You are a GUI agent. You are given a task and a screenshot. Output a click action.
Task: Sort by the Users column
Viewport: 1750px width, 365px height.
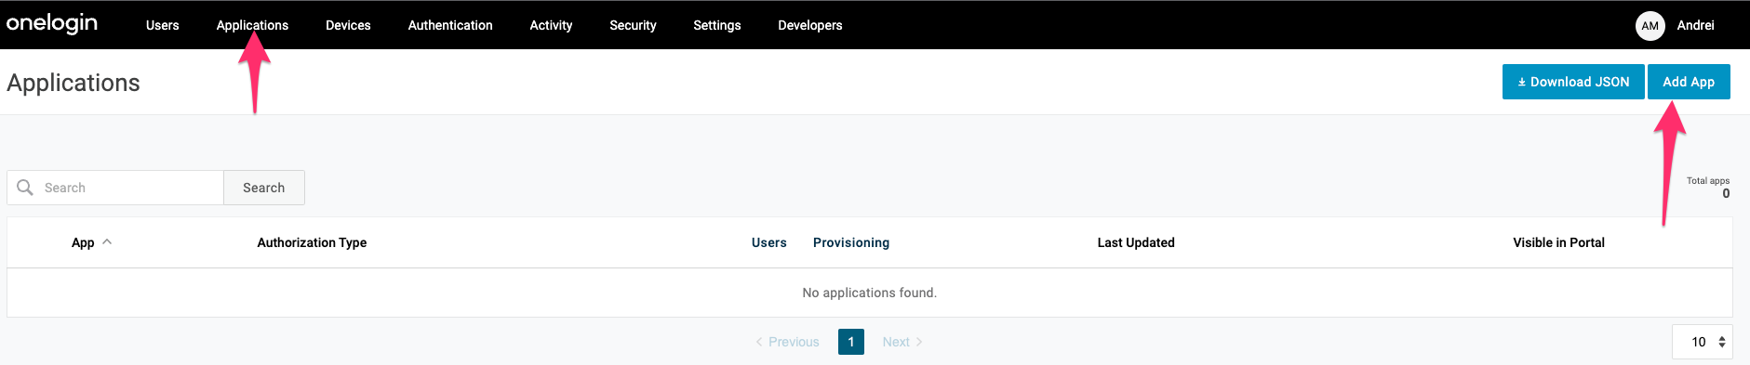(769, 242)
